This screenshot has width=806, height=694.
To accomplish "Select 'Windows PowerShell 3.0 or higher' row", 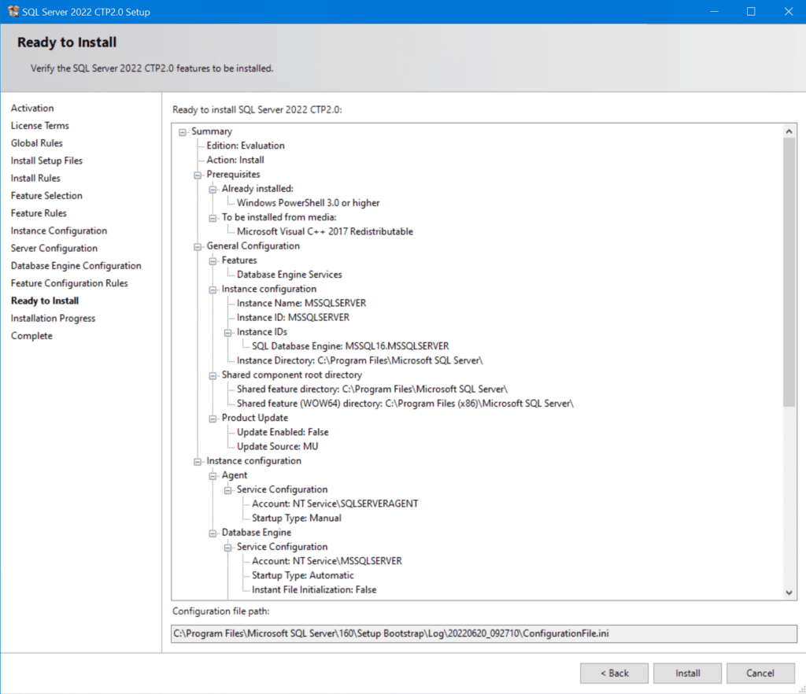I will (308, 203).
